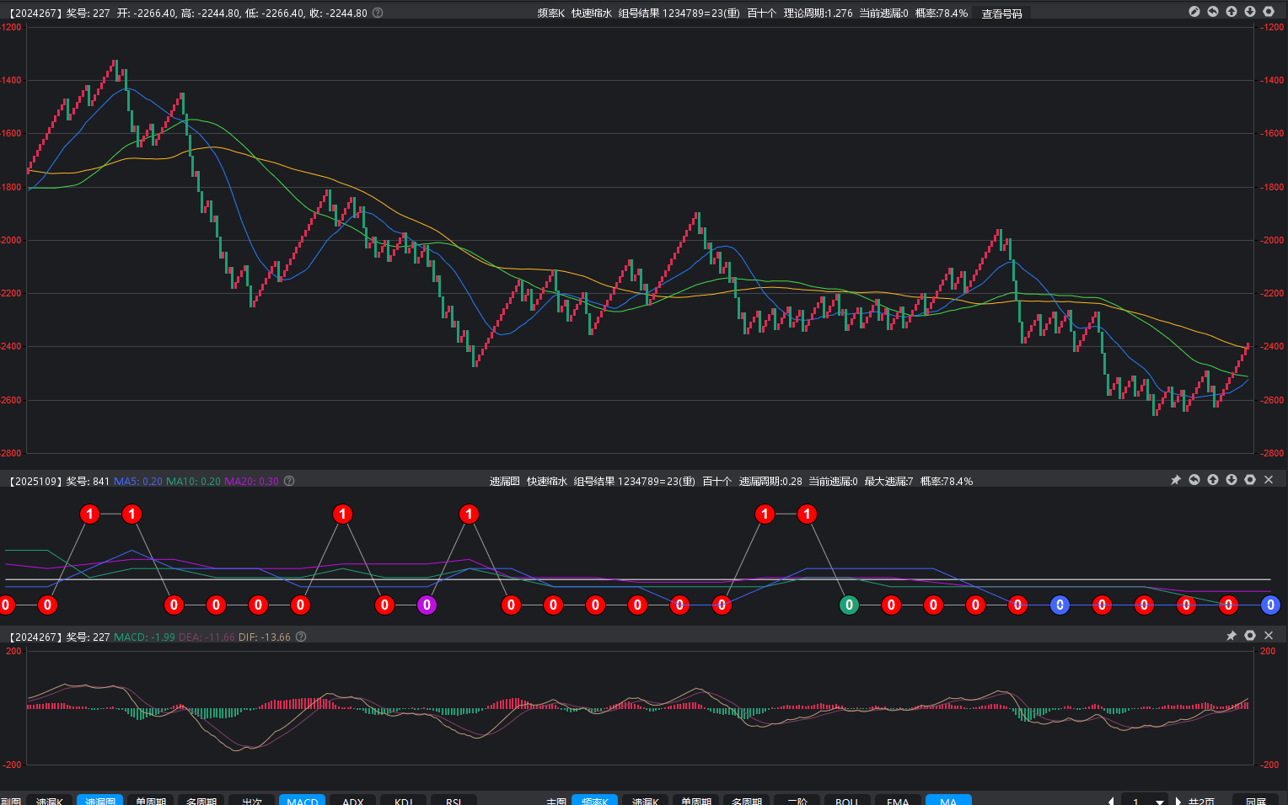Screen dimensions: 1288x805
Task: Click the 查看号码 button
Action: click(x=1001, y=13)
